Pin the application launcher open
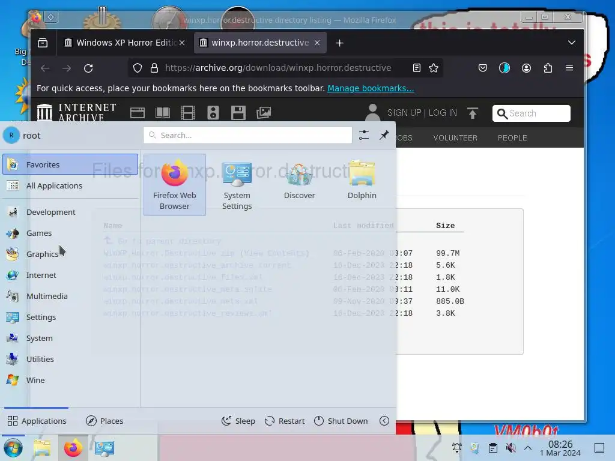615x461 pixels. [x=384, y=135]
